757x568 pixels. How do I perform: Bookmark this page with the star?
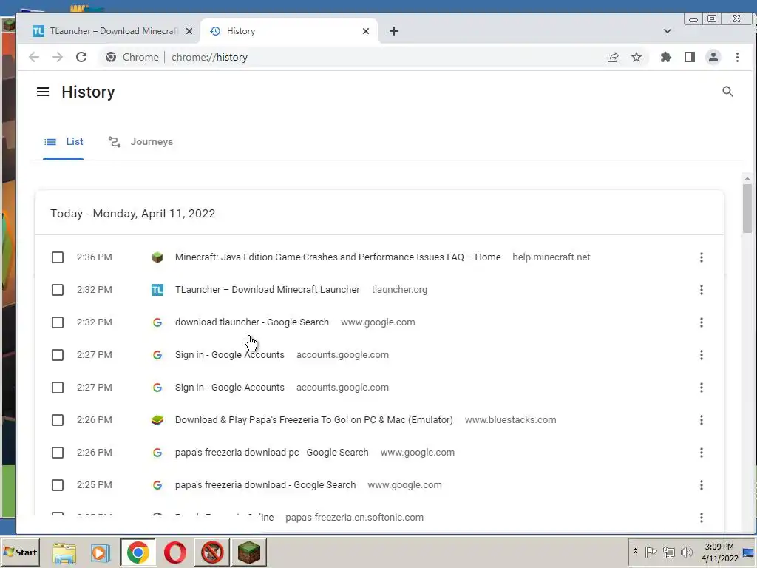[637, 57]
